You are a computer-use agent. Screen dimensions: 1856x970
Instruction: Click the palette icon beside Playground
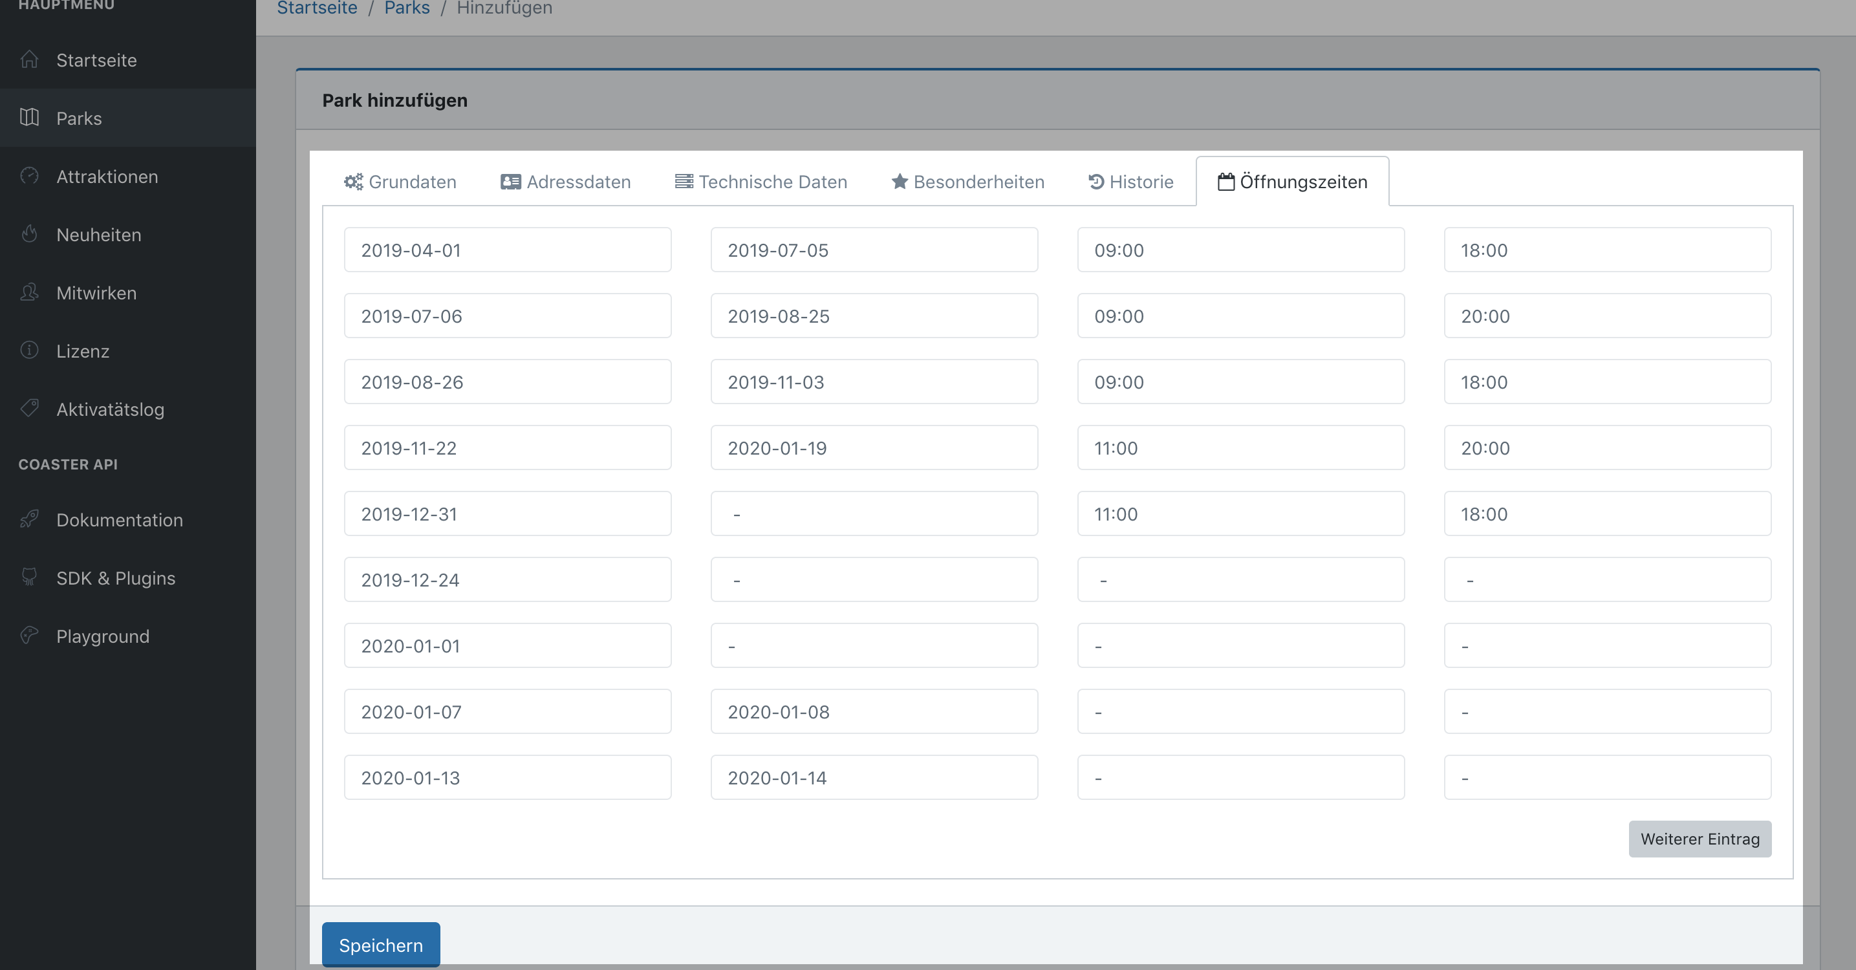pyautogui.click(x=30, y=636)
